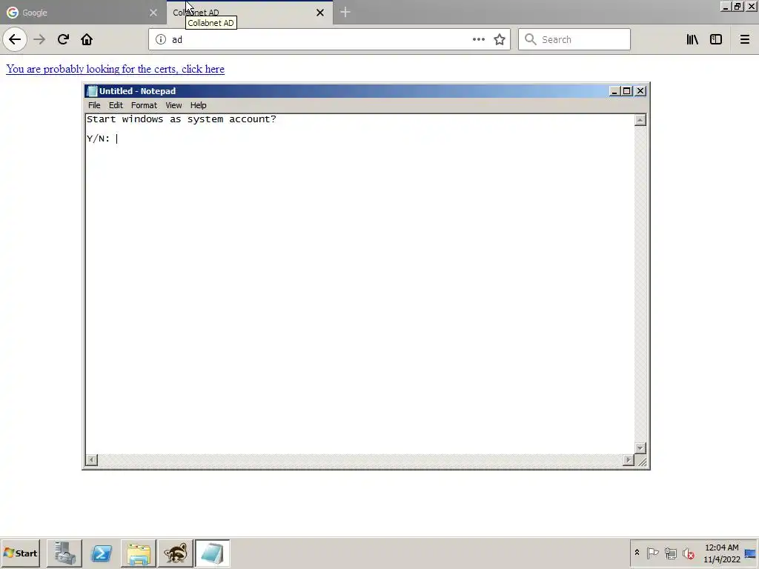
Task: Close the Google tab
Action: 153,13
